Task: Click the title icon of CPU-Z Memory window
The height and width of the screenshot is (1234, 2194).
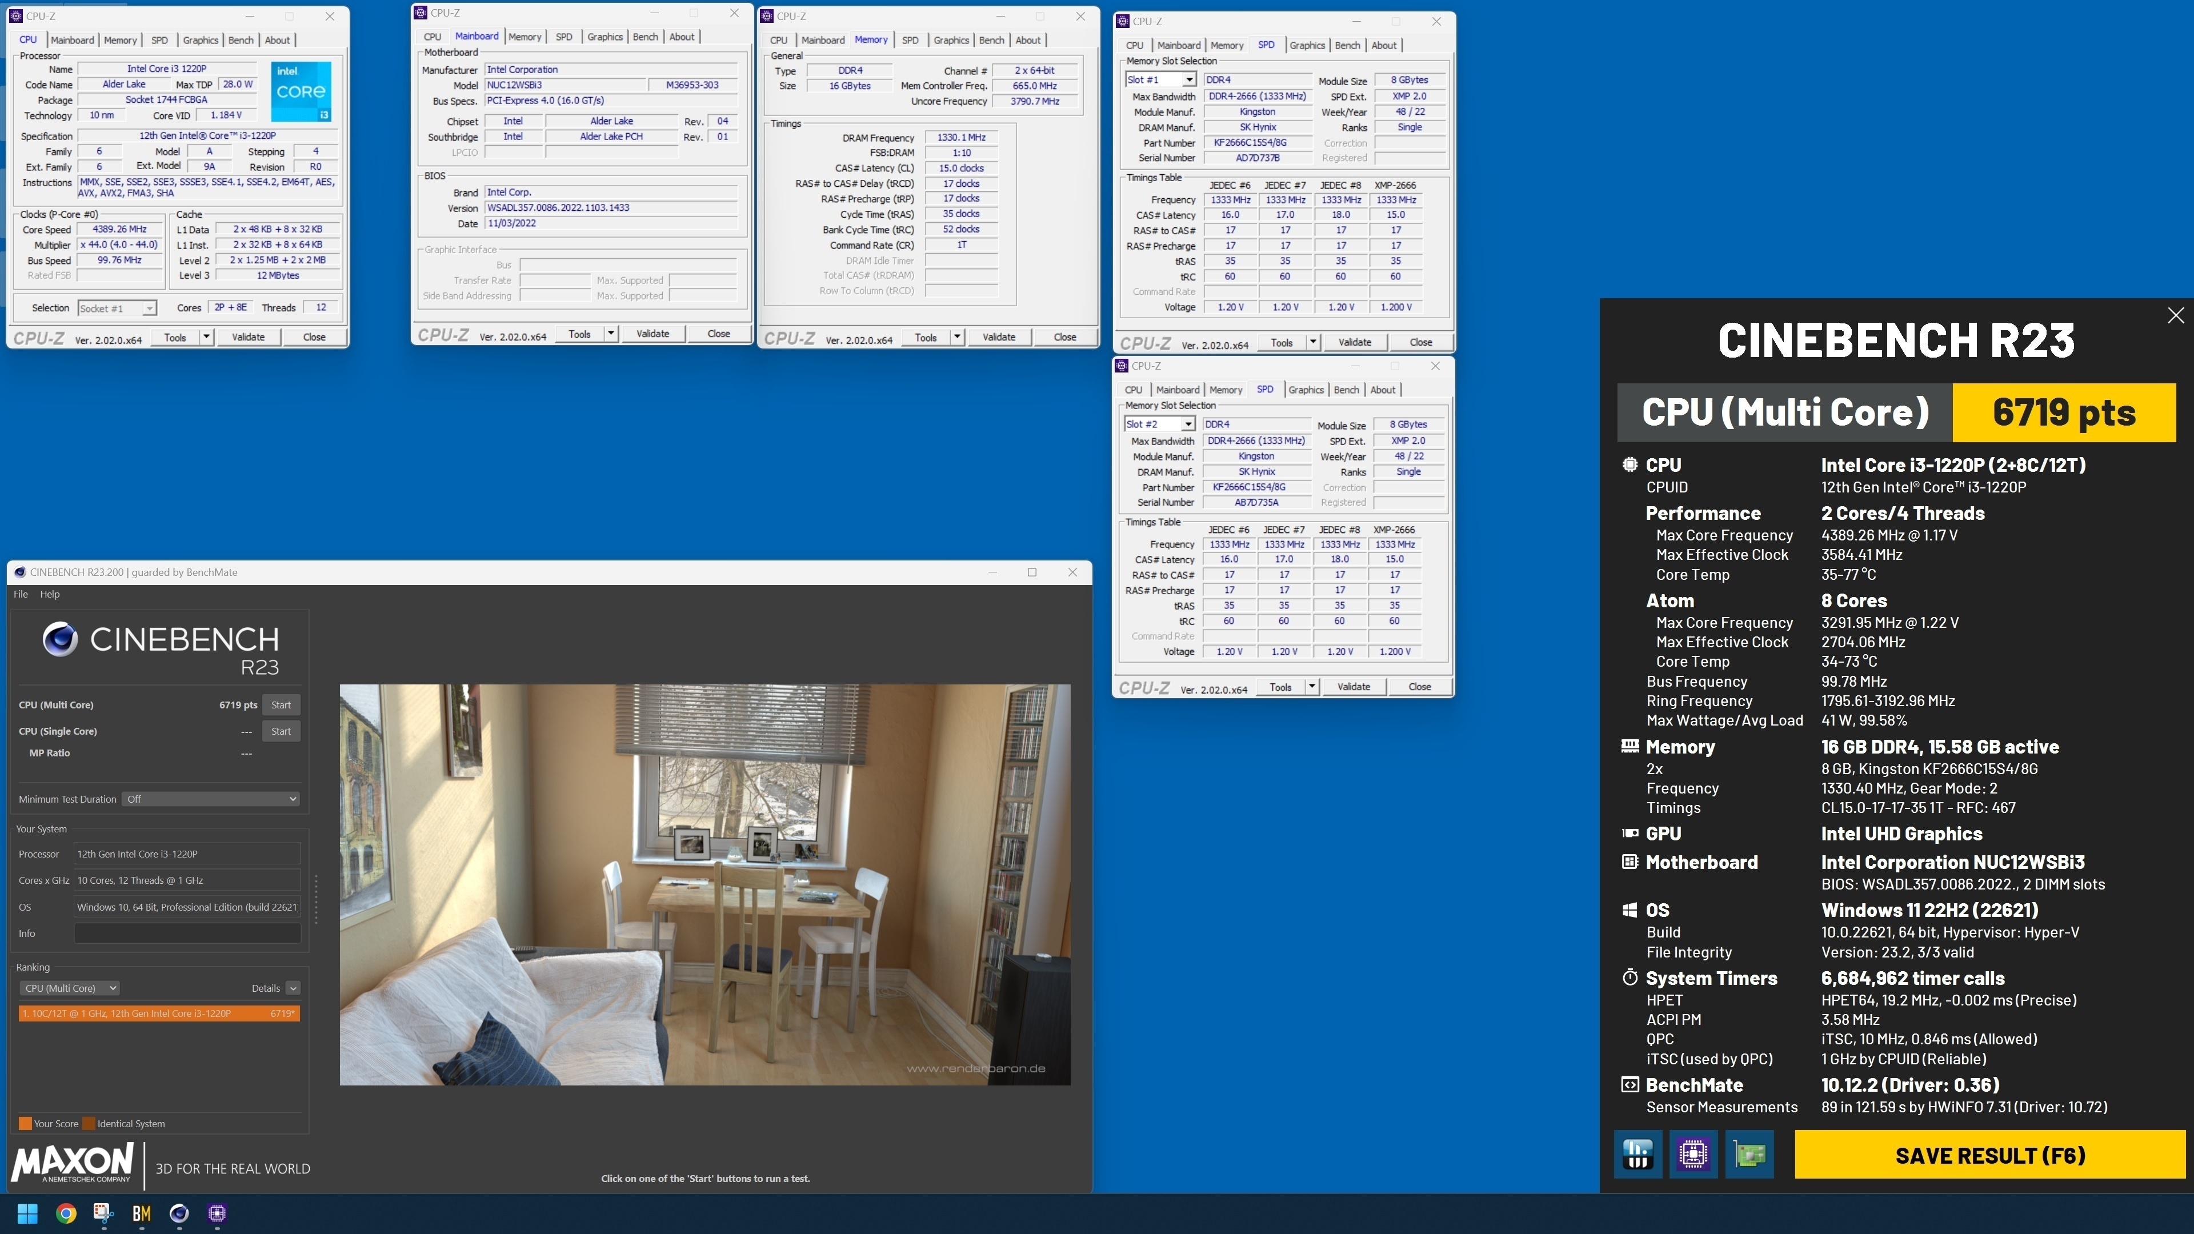Action: 767,16
